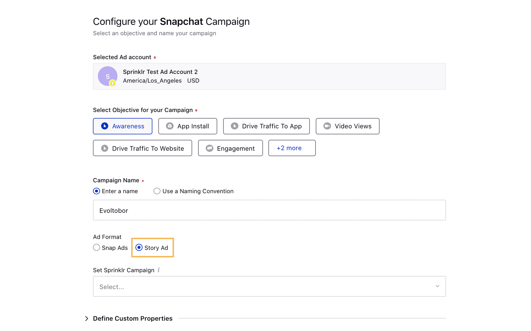Click the Evoltobor campaign name field
This screenshot has width=531, height=331.
[x=269, y=210]
